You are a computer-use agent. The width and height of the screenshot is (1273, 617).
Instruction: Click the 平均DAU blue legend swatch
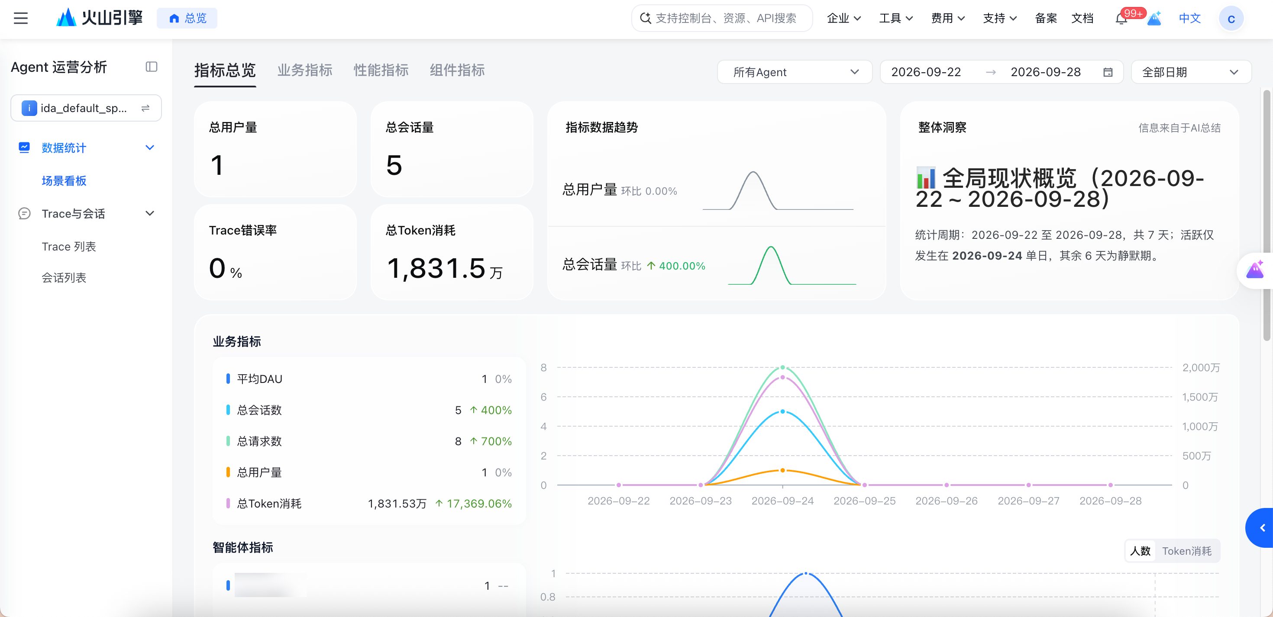pos(228,379)
